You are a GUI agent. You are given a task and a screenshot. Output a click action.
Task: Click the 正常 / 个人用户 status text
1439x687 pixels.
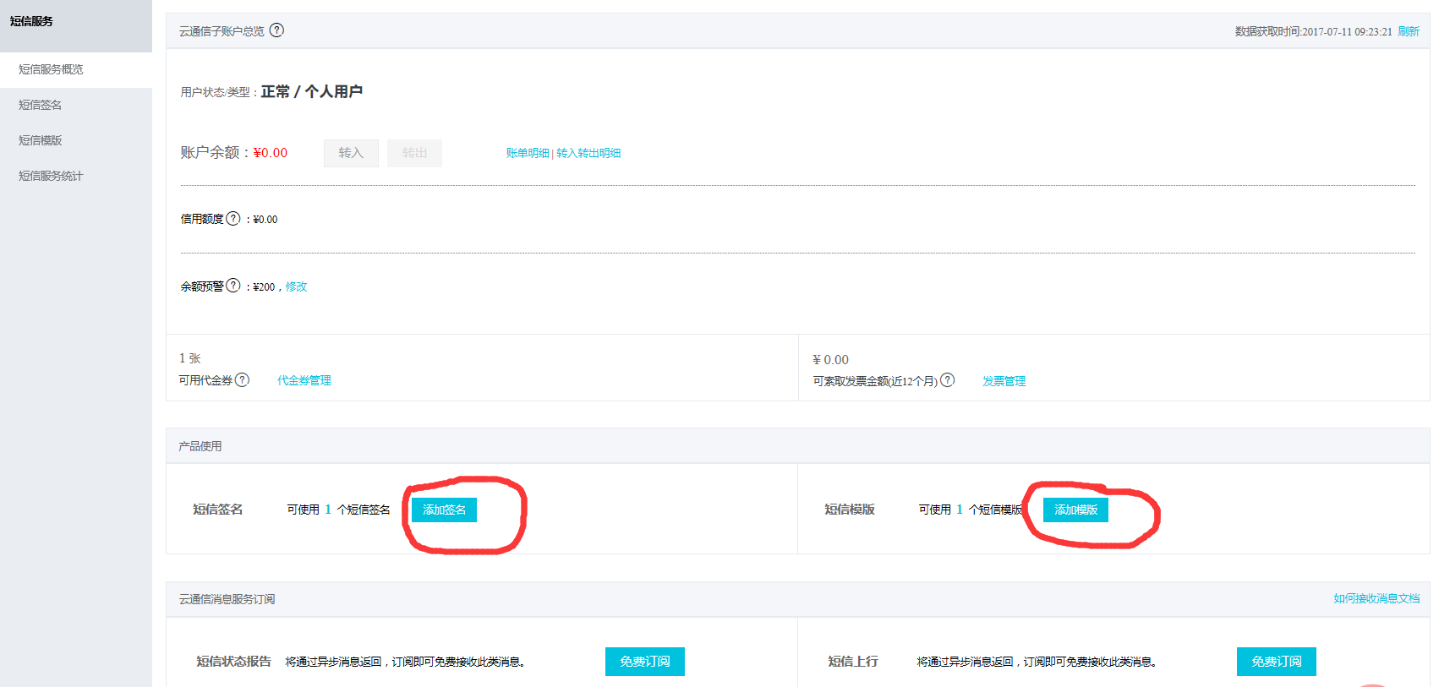(x=311, y=91)
